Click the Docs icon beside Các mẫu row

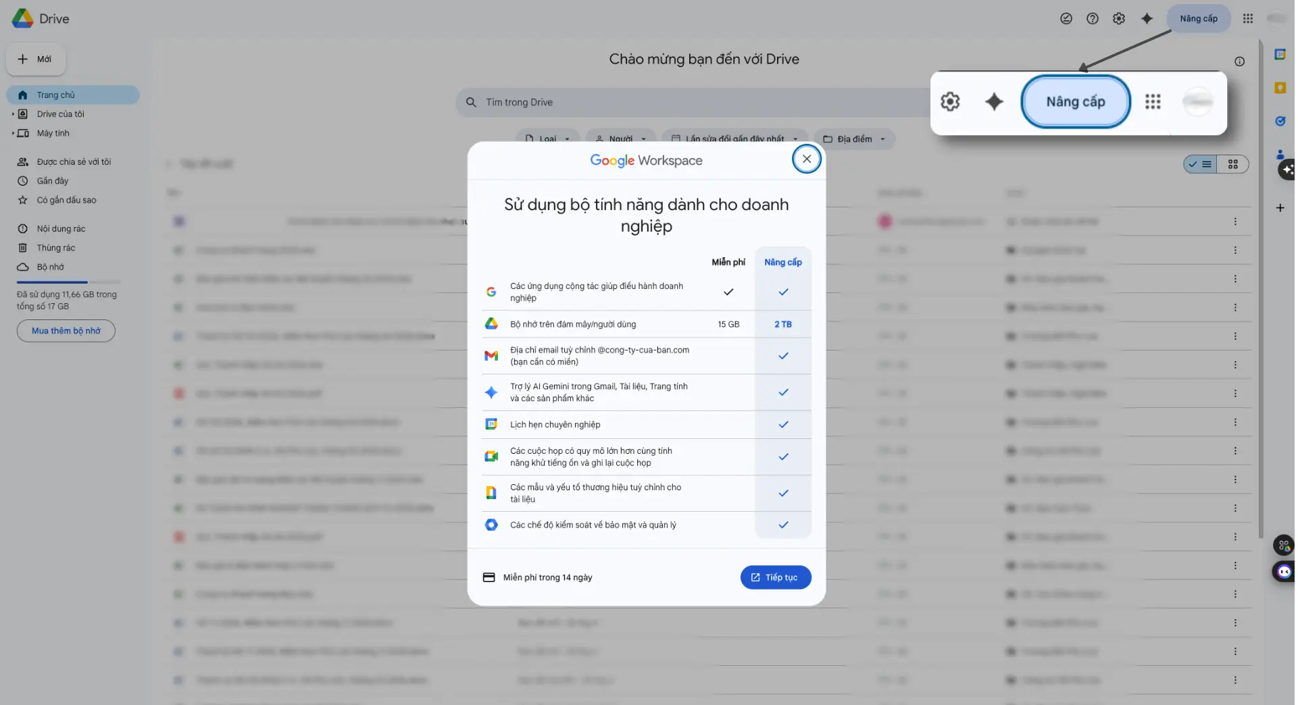click(493, 494)
